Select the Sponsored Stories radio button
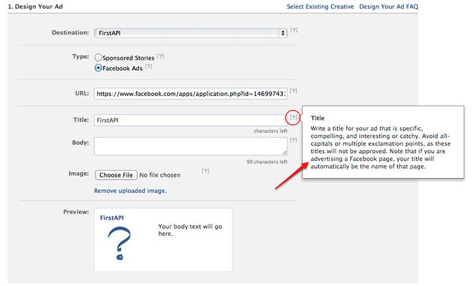The height and width of the screenshot is (286, 474). [x=98, y=58]
